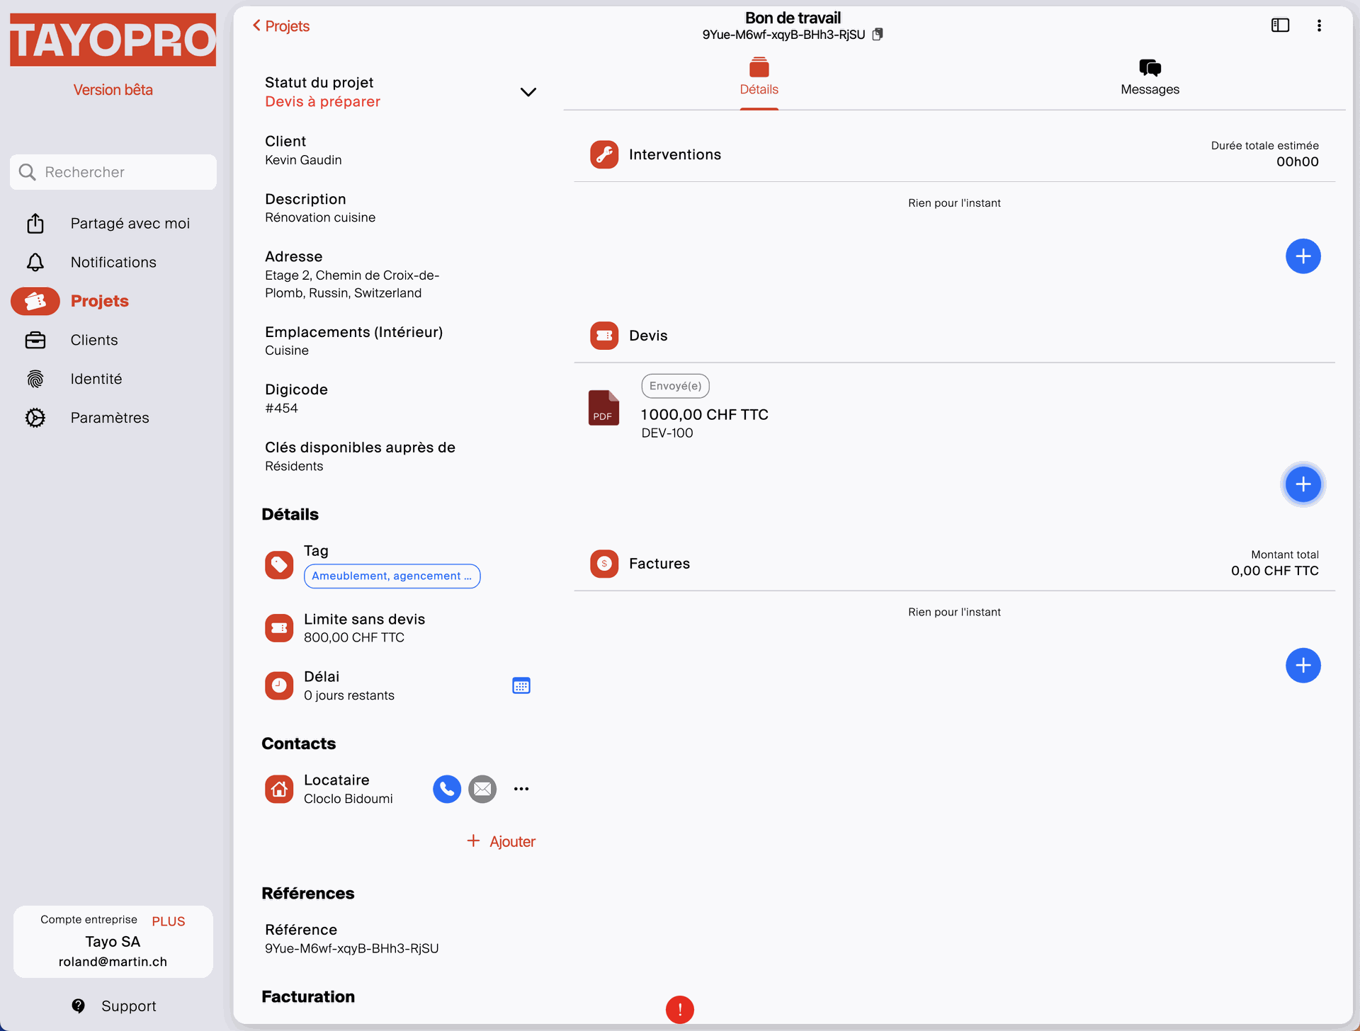Click the Envoyé(e) status badge on the quote

point(674,386)
